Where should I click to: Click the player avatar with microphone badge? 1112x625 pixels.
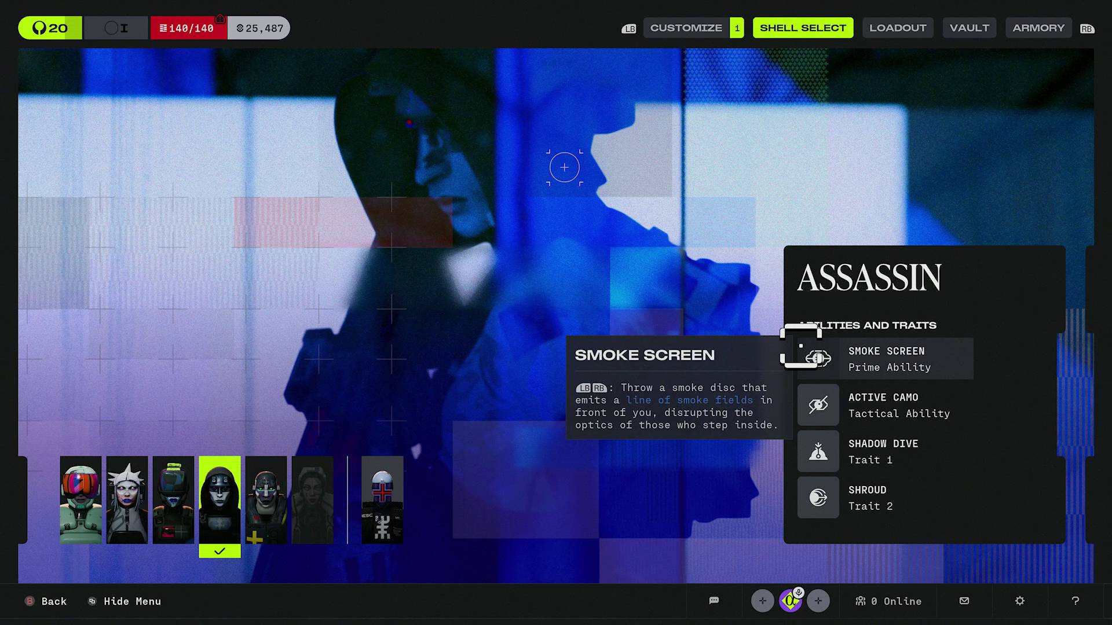[x=790, y=601]
